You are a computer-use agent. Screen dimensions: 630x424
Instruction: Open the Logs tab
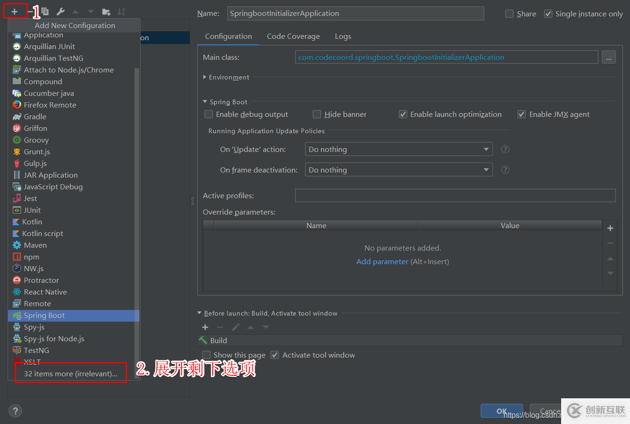point(343,36)
